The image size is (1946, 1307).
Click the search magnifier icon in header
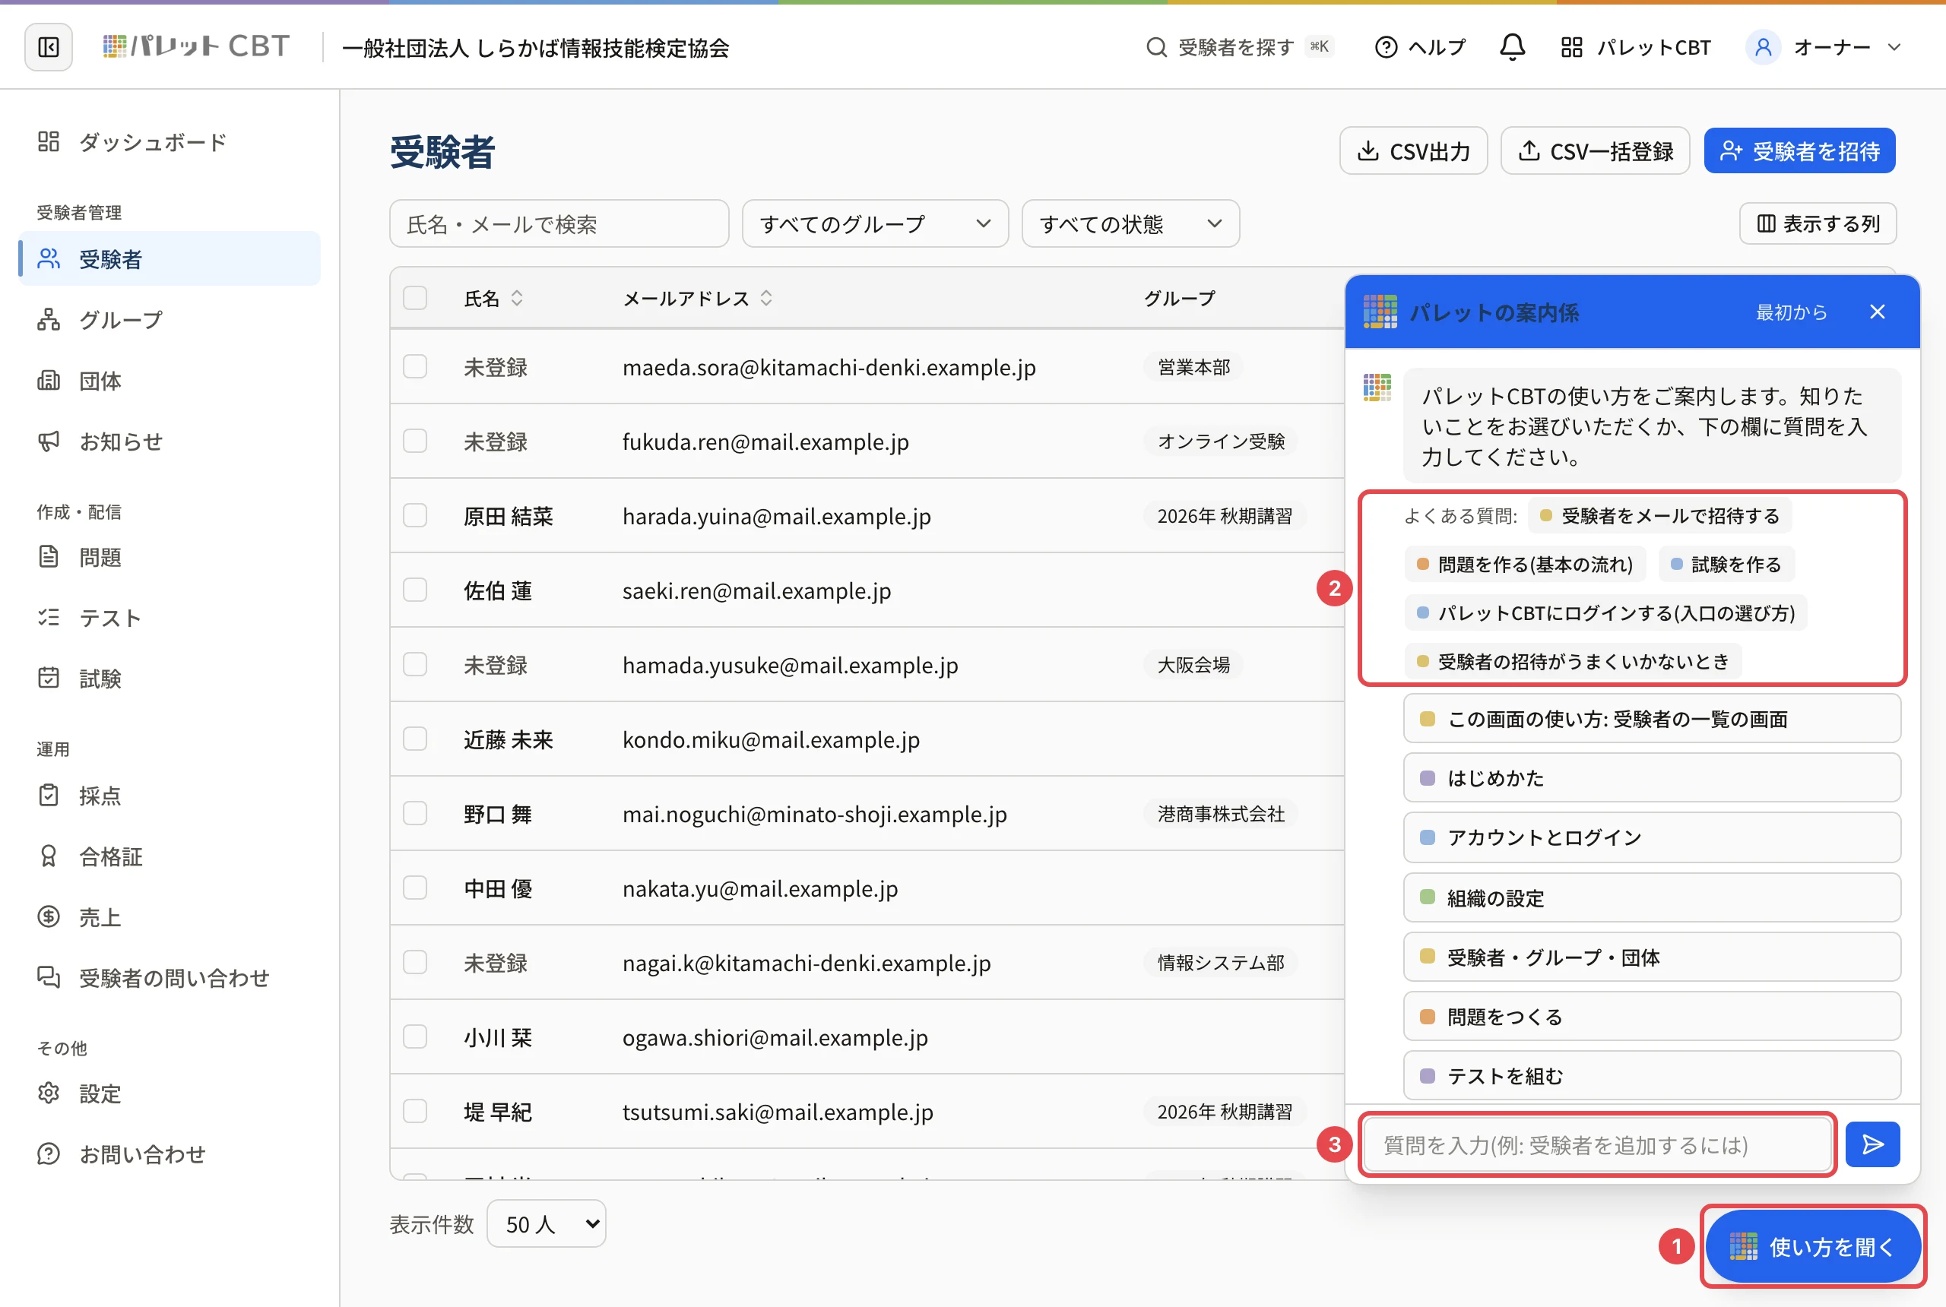[1155, 48]
